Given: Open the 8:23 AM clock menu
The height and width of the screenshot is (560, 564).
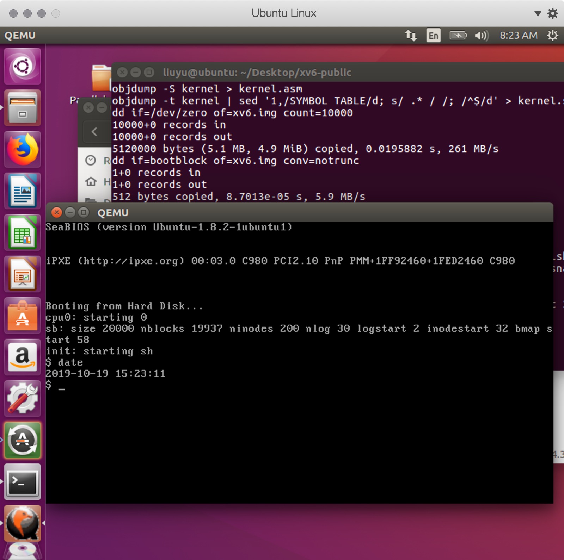Looking at the screenshot, I should [x=519, y=35].
